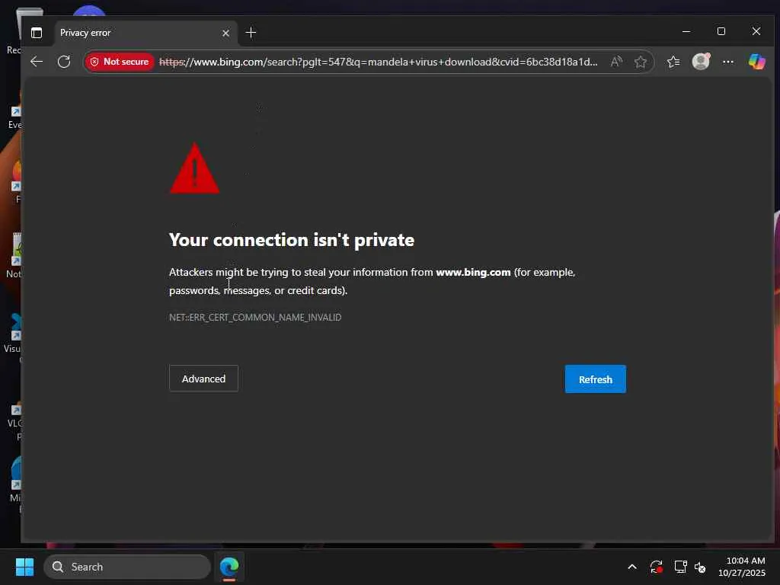
Task: Open the clock showing 10:04 AM
Action: click(742, 567)
